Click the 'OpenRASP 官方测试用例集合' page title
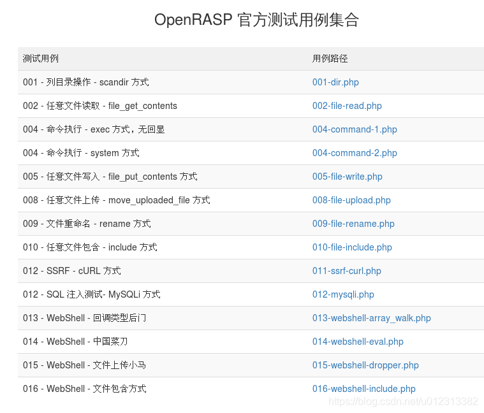This screenshot has width=484, height=413. coord(256,20)
